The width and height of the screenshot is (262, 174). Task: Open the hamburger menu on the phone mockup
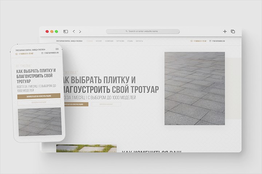point(57,49)
